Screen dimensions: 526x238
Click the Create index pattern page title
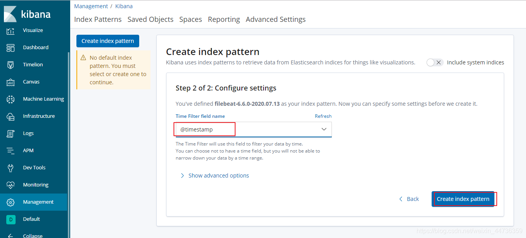[213, 52]
